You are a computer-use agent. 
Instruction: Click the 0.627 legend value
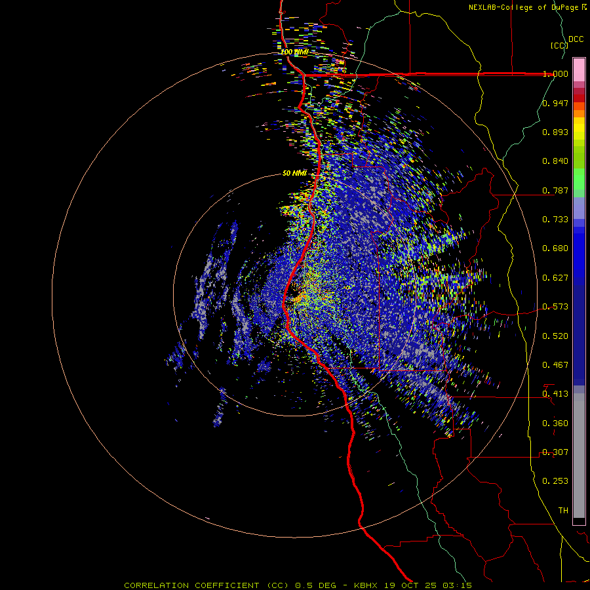(555, 278)
